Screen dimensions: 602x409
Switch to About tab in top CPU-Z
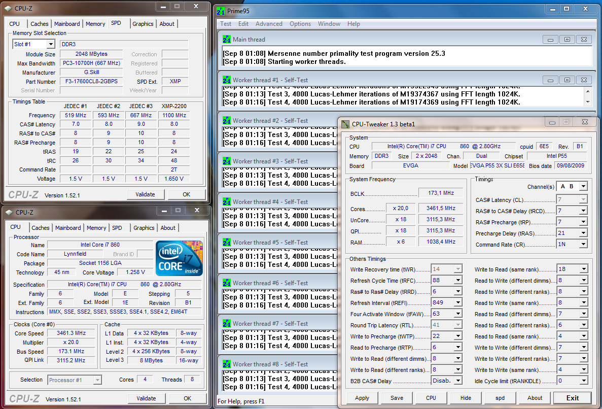[167, 24]
